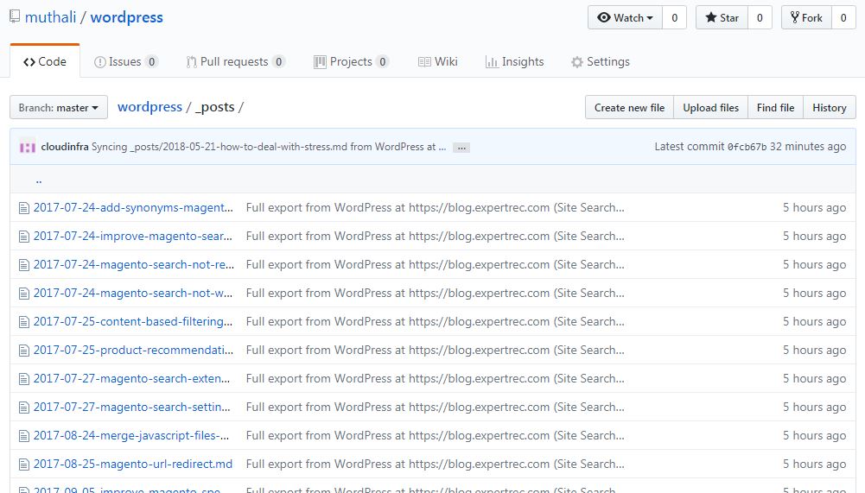The height and width of the screenshot is (493, 865).
Task: Open commit message of 2017-07-25-content-based-filtering row
Action: [436, 321]
